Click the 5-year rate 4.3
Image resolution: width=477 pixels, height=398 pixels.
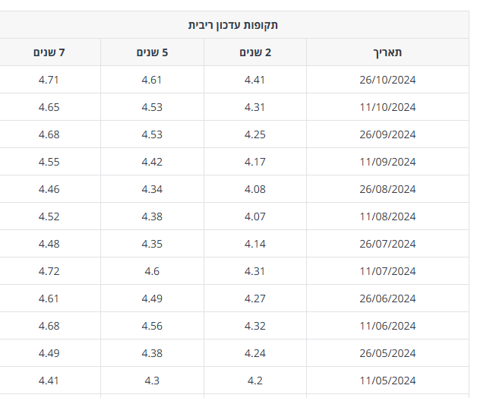[152, 381]
